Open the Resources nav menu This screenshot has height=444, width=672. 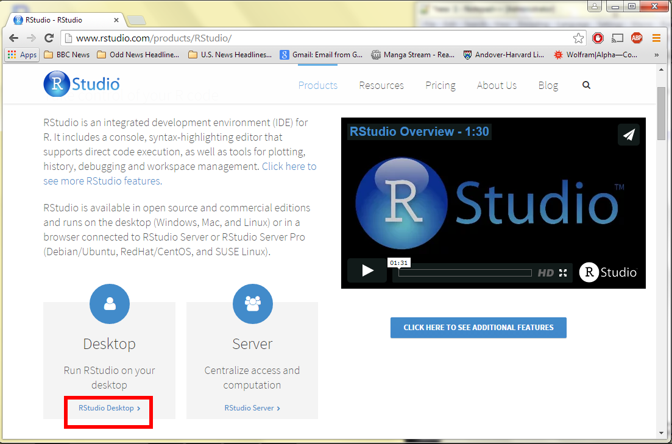coord(381,85)
